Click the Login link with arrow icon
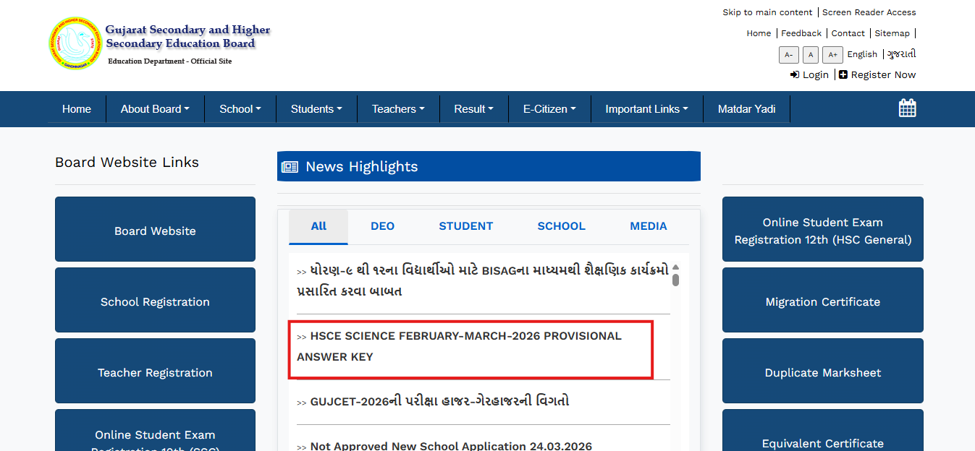 click(809, 74)
